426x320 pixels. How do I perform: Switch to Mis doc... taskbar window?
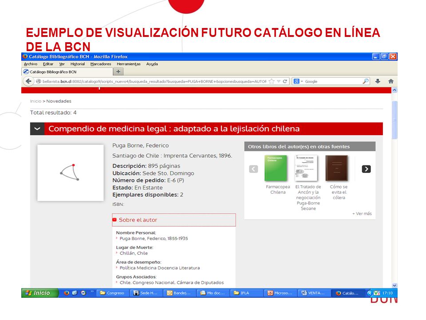click(213, 293)
